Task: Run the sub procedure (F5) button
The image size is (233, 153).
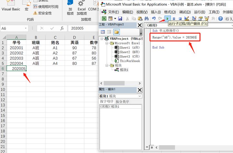Action: [x=168, y=18]
